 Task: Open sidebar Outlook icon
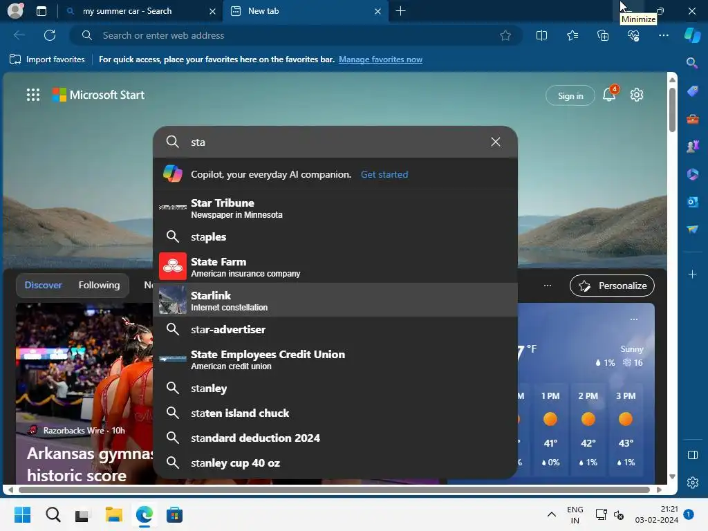pyautogui.click(x=692, y=202)
